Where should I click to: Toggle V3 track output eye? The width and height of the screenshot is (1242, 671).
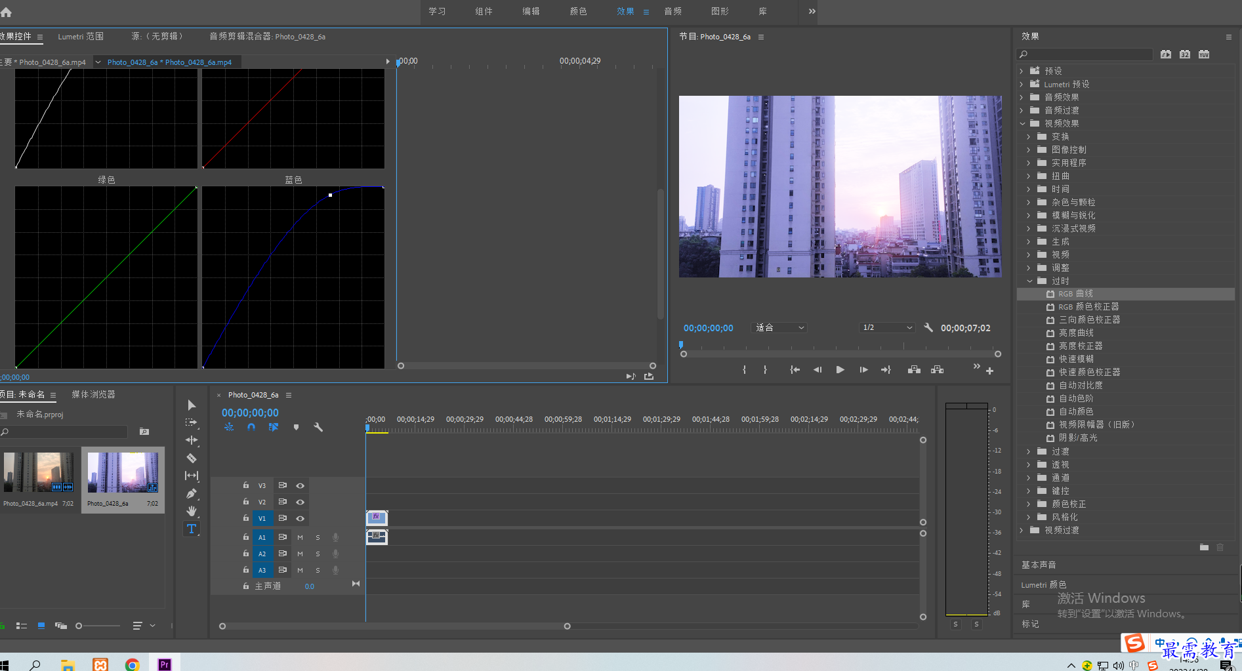click(x=300, y=485)
